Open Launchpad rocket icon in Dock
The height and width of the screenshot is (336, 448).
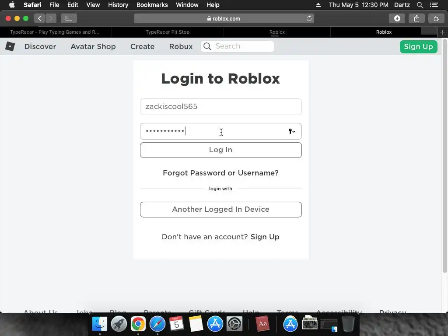pyautogui.click(x=119, y=324)
